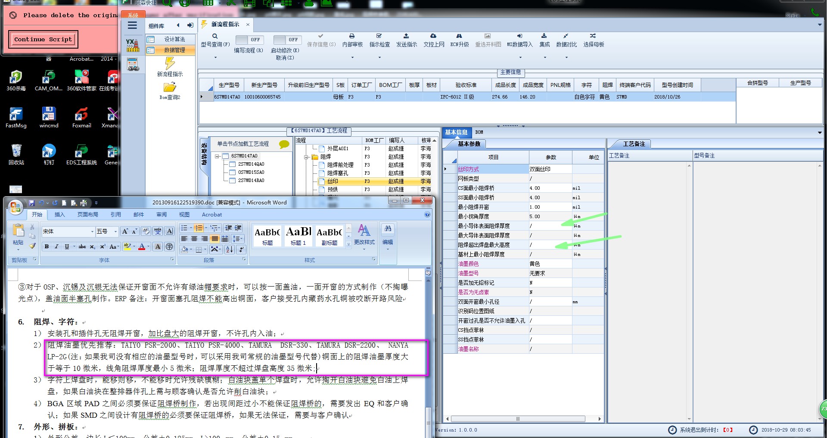Image resolution: width=827 pixels, height=438 pixels.
Task: Switch to the 插入 ribbon tab
Action: [x=59, y=214]
